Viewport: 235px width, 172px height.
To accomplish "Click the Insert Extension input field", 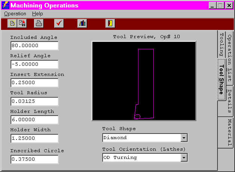I will coord(34,83).
